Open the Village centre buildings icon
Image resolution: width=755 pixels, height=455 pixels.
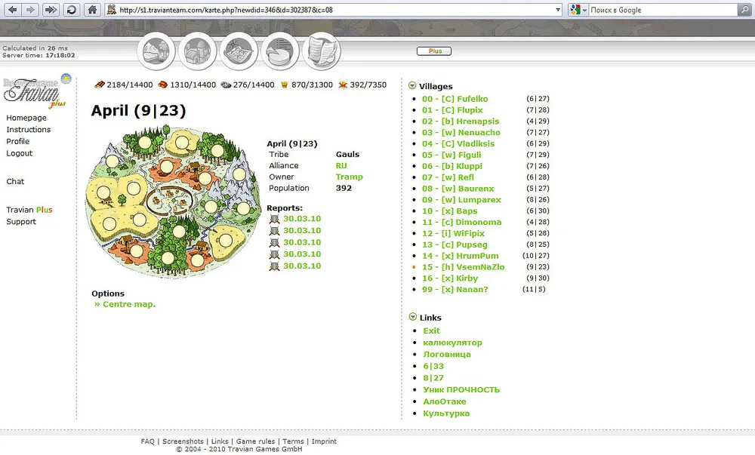pos(197,51)
